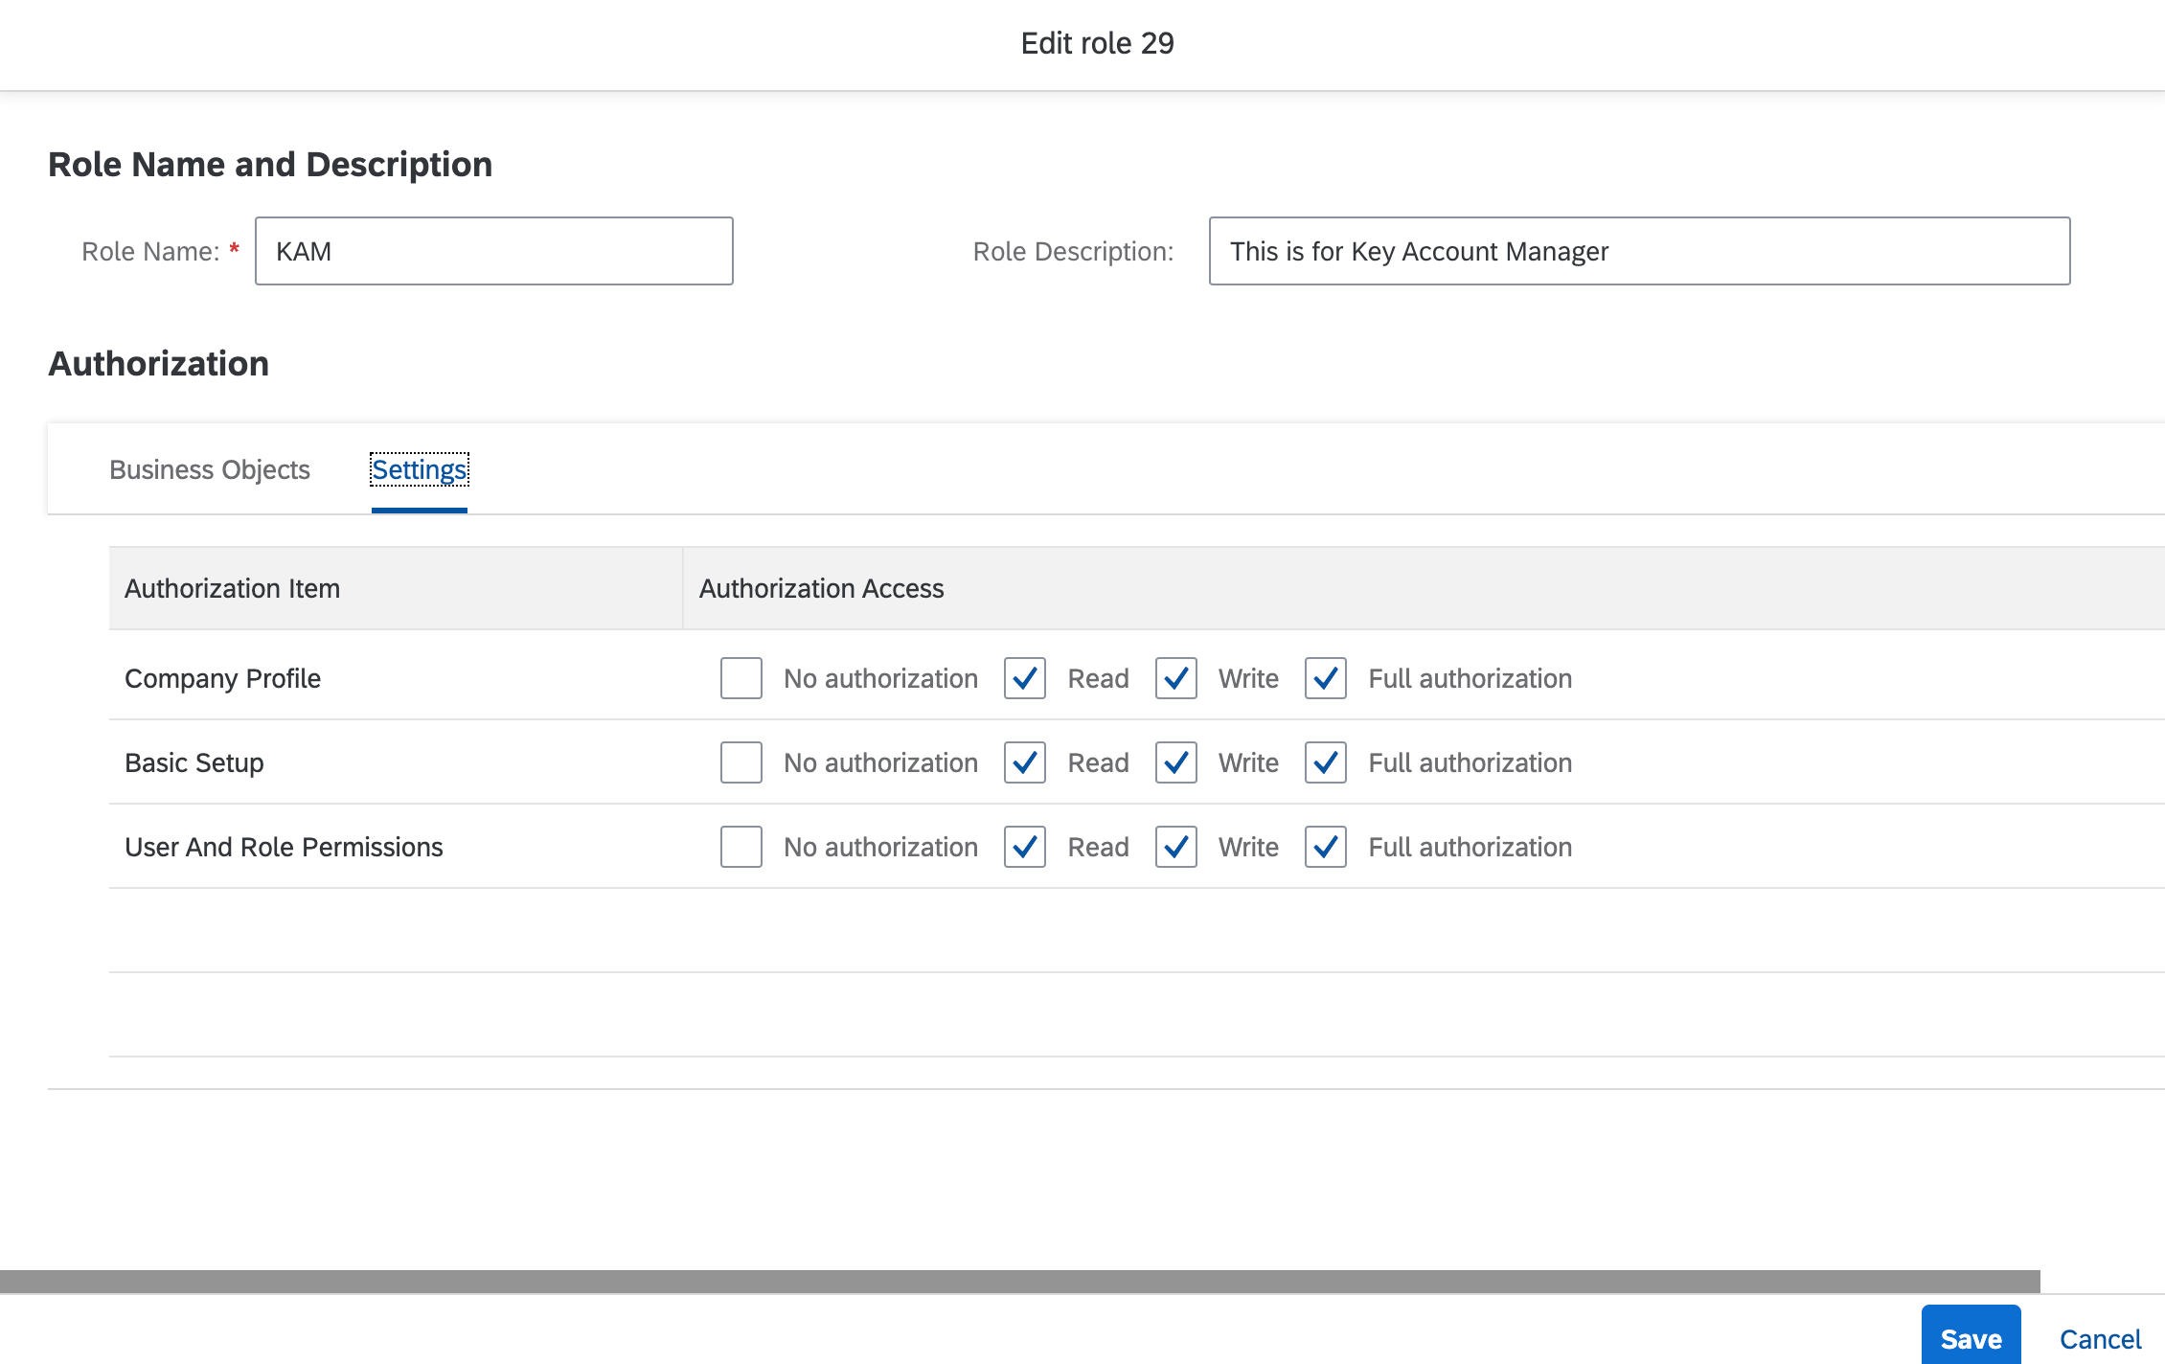Cancel editing role 29
Screen dimensions: 2165x1364
[2100, 1337]
